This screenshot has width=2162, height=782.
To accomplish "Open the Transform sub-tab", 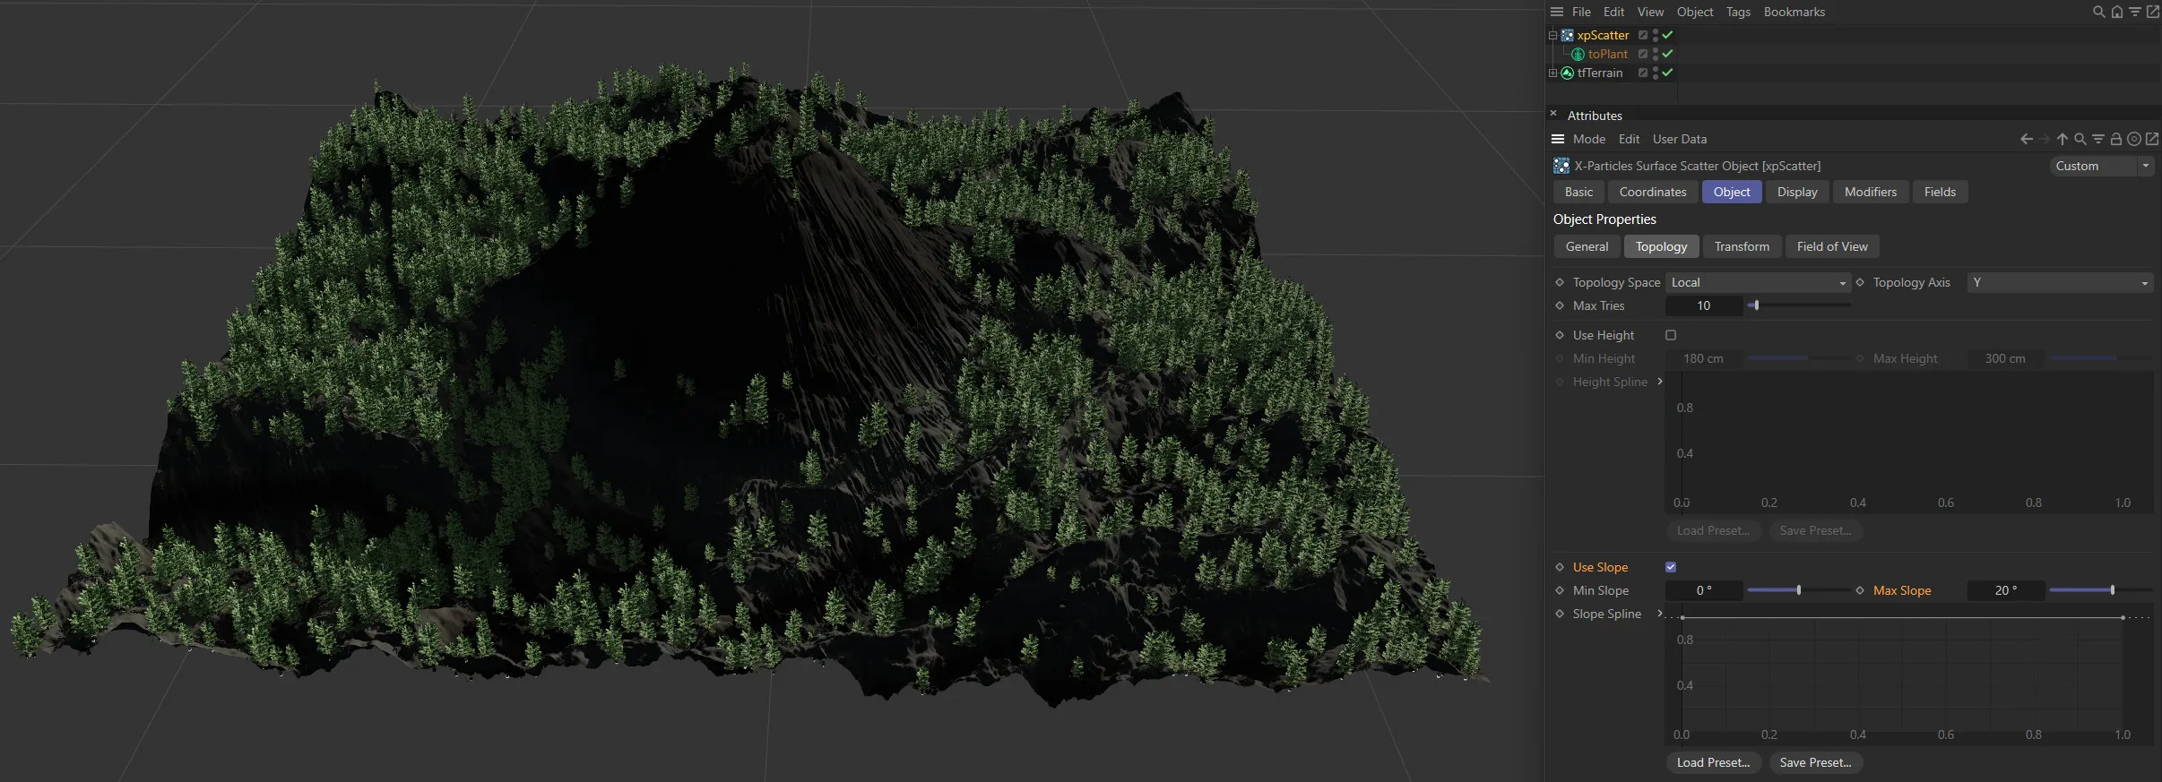I will point(1741,246).
